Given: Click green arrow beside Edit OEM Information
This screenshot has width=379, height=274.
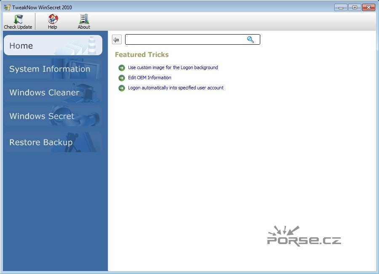Looking at the screenshot, I should [x=122, y=78].
